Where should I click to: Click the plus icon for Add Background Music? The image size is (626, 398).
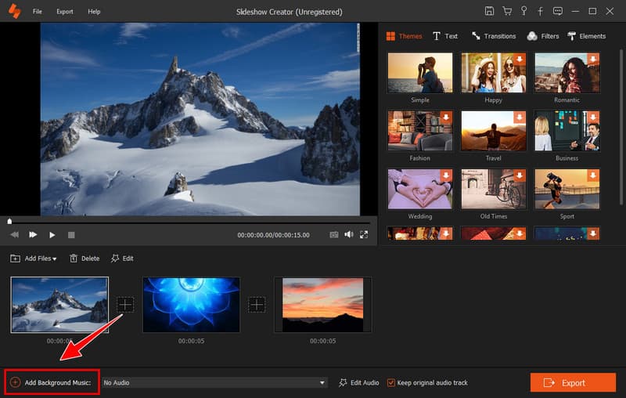[x=16, y=382]
